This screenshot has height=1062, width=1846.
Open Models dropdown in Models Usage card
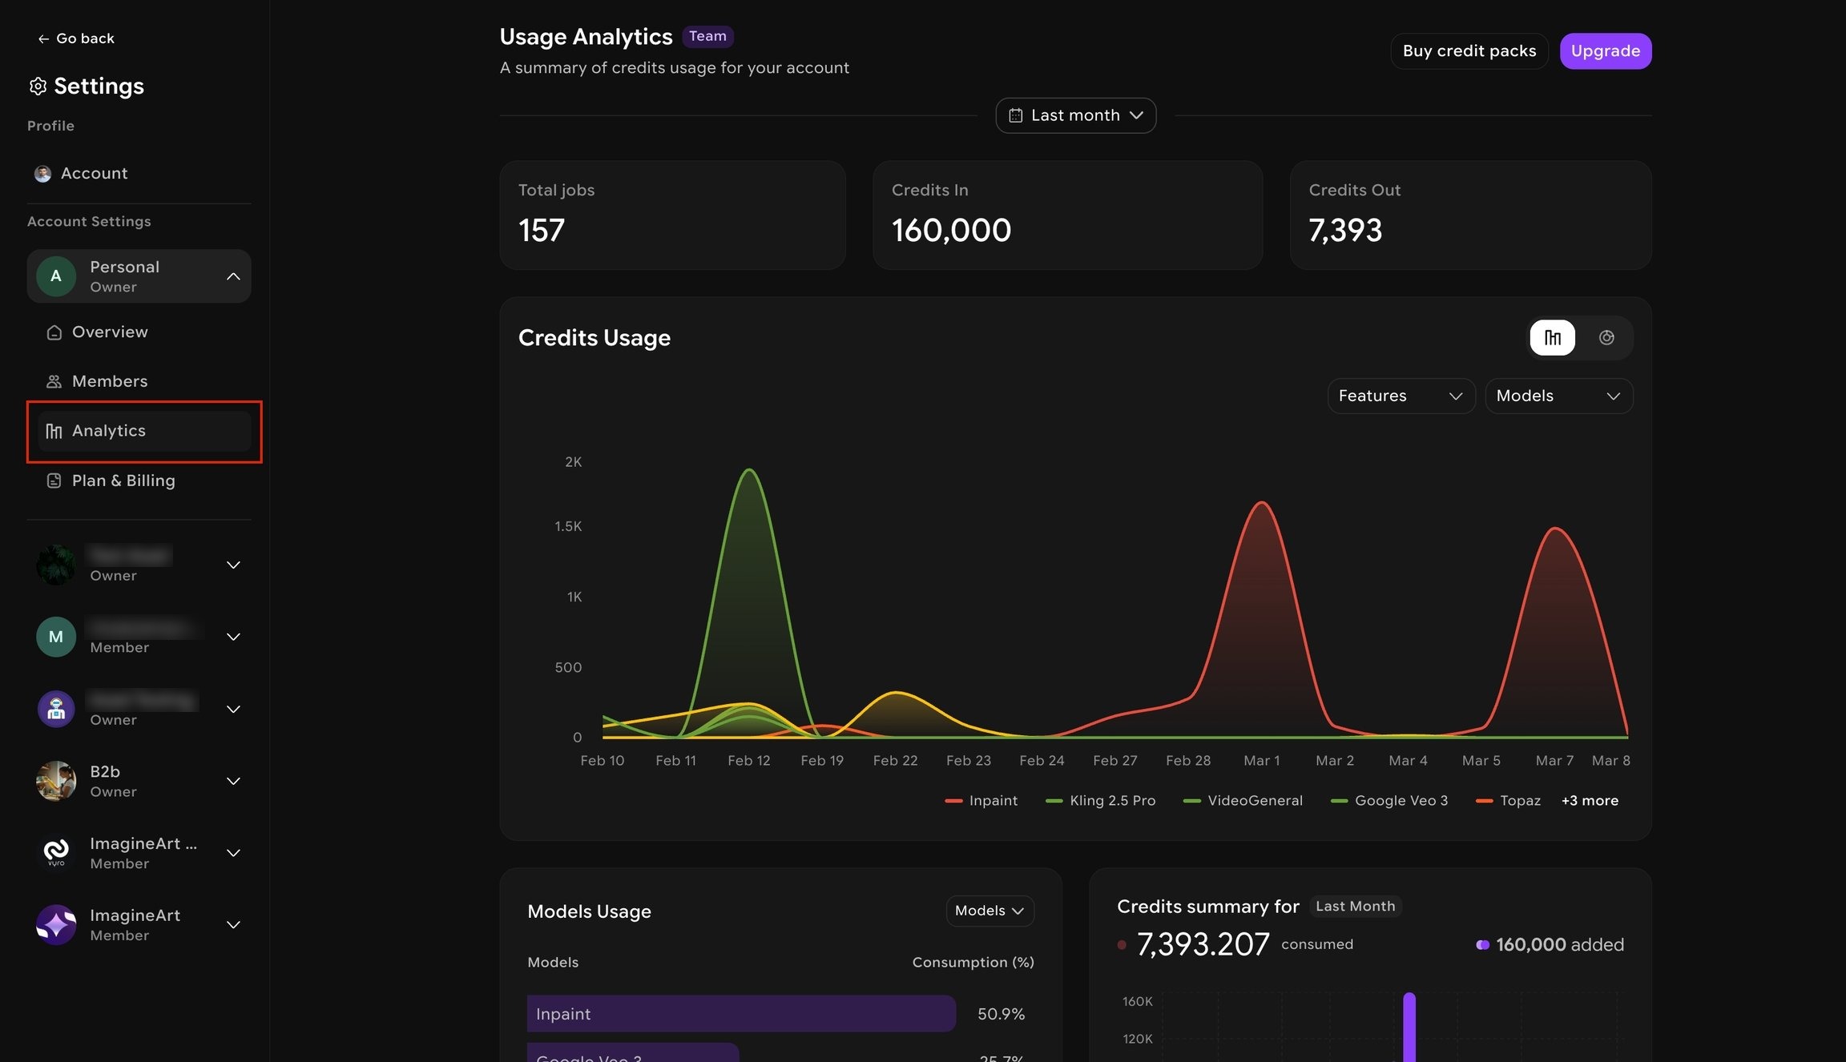tap(990, 911)
